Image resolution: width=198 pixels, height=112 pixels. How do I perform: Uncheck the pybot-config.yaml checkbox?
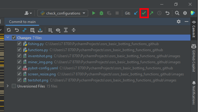(x=19, y=68)
